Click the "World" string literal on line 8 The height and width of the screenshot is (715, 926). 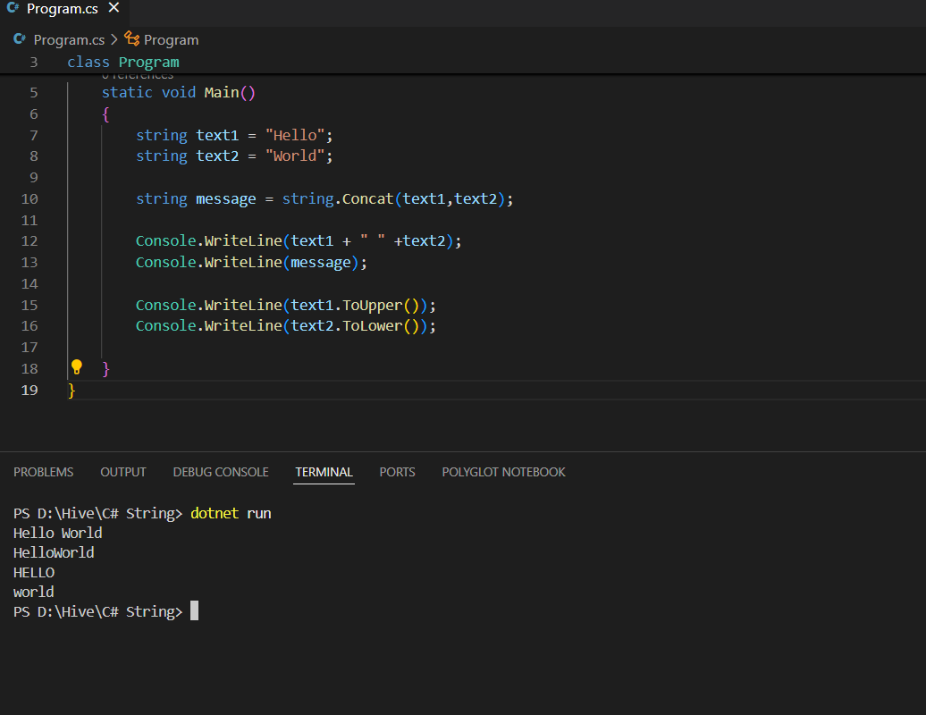coord(295,156)
